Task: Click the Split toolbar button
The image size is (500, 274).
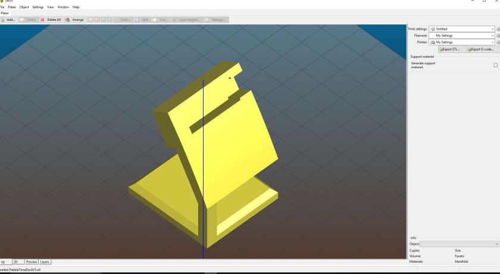Action: point(142,20)
